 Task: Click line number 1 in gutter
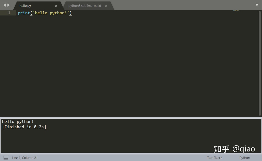(x=9, y=13)
